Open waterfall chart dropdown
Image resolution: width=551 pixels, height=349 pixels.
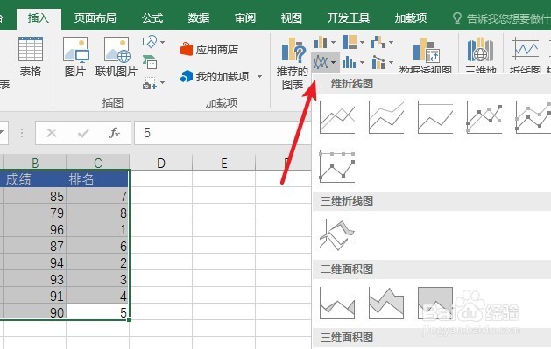pyautogui.click(x=382, y=43)
